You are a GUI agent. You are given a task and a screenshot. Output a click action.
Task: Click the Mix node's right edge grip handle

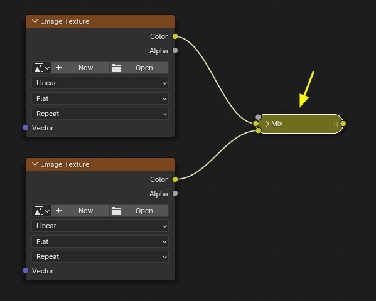coord(336,124)
